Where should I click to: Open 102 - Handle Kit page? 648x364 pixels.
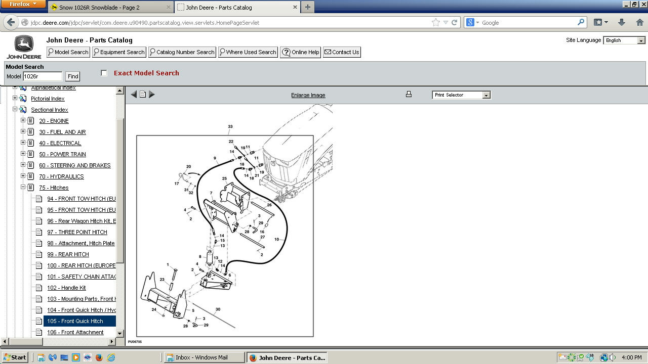click(66, 288)
